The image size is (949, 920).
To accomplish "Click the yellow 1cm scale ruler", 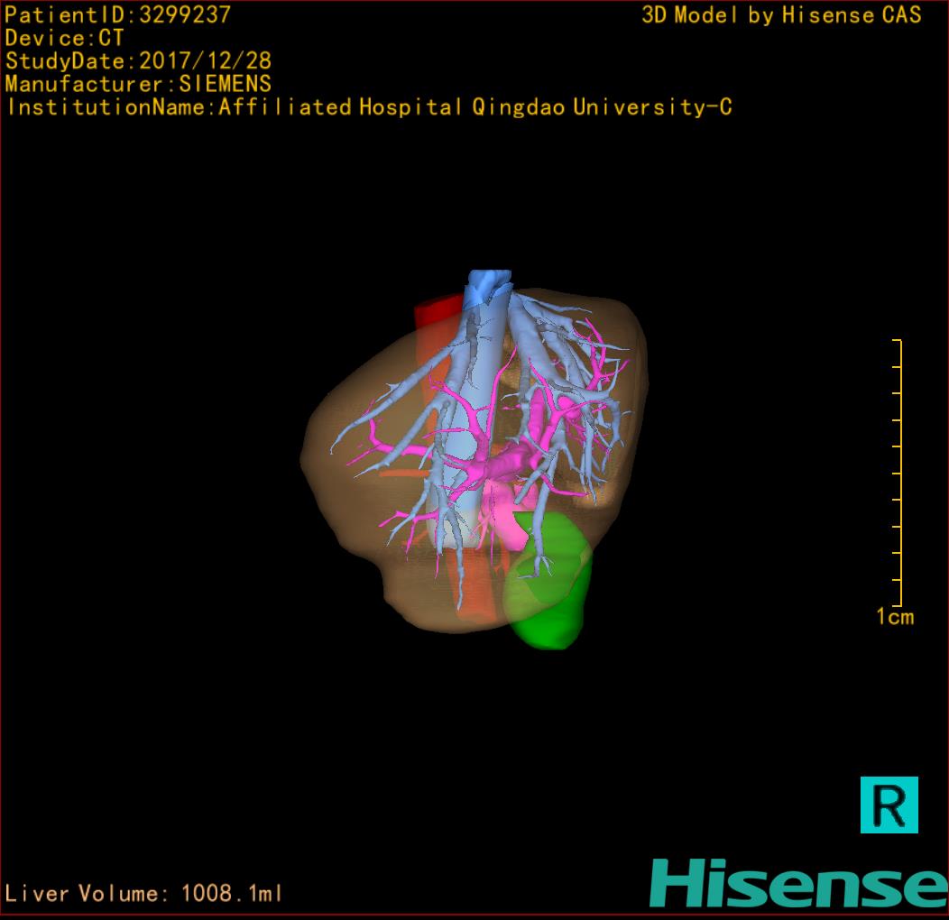I will (x=898, y=473).
